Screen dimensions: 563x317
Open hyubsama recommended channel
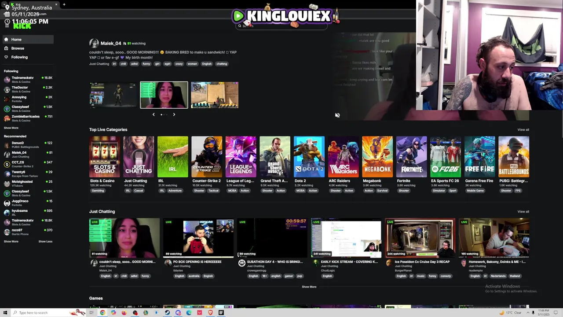pyautogui.click(x=27, y=213)
